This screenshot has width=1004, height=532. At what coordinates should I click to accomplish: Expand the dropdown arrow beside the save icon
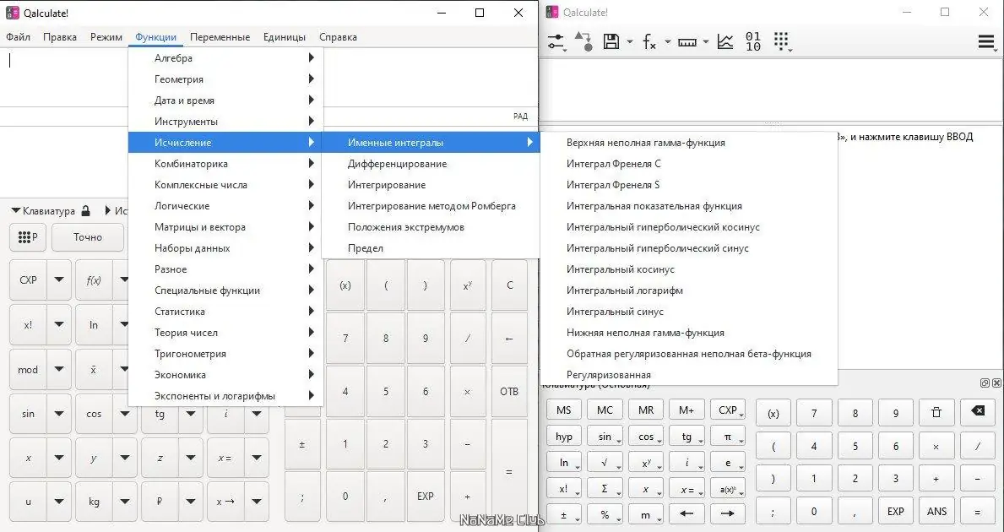pos(630,42)
